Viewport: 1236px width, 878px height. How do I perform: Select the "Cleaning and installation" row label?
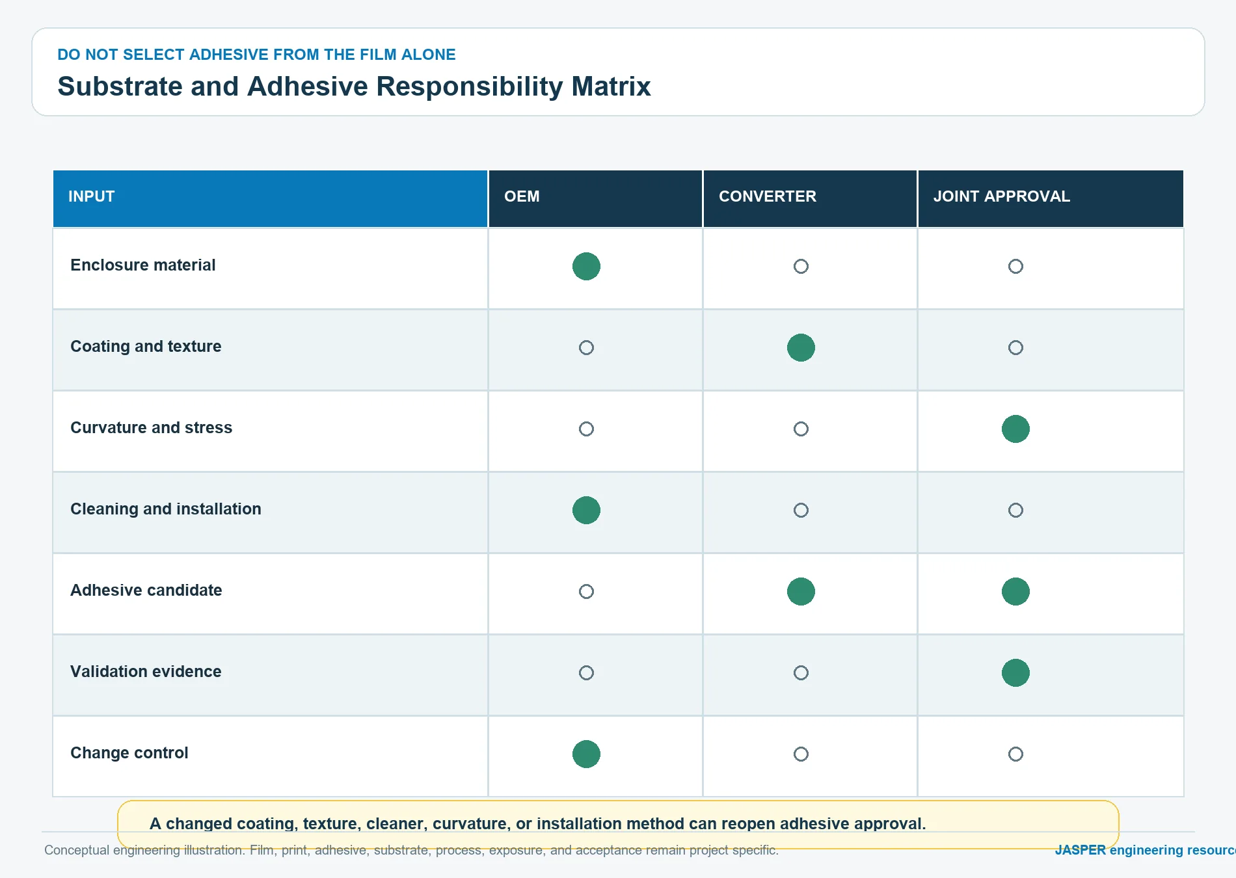point(166,509)
